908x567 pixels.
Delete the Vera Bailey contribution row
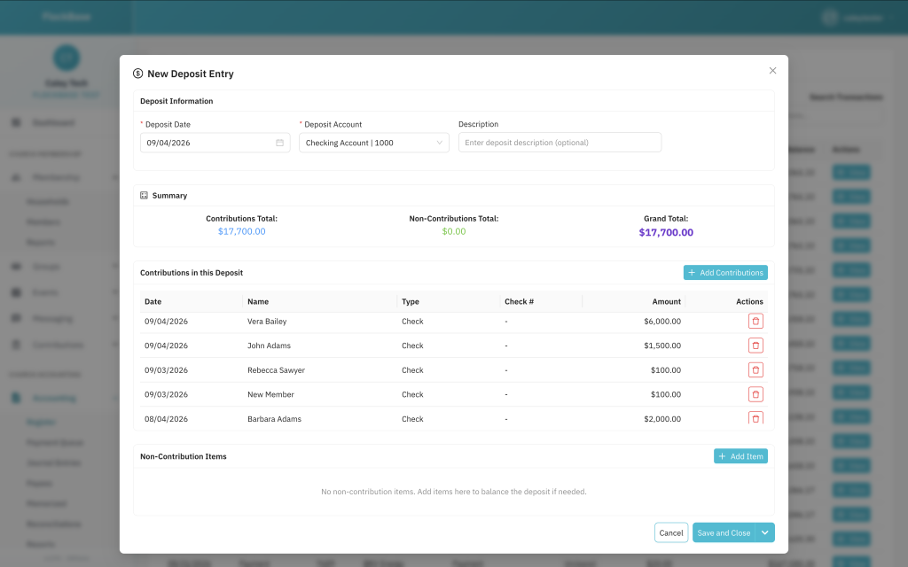click(755, 321)
